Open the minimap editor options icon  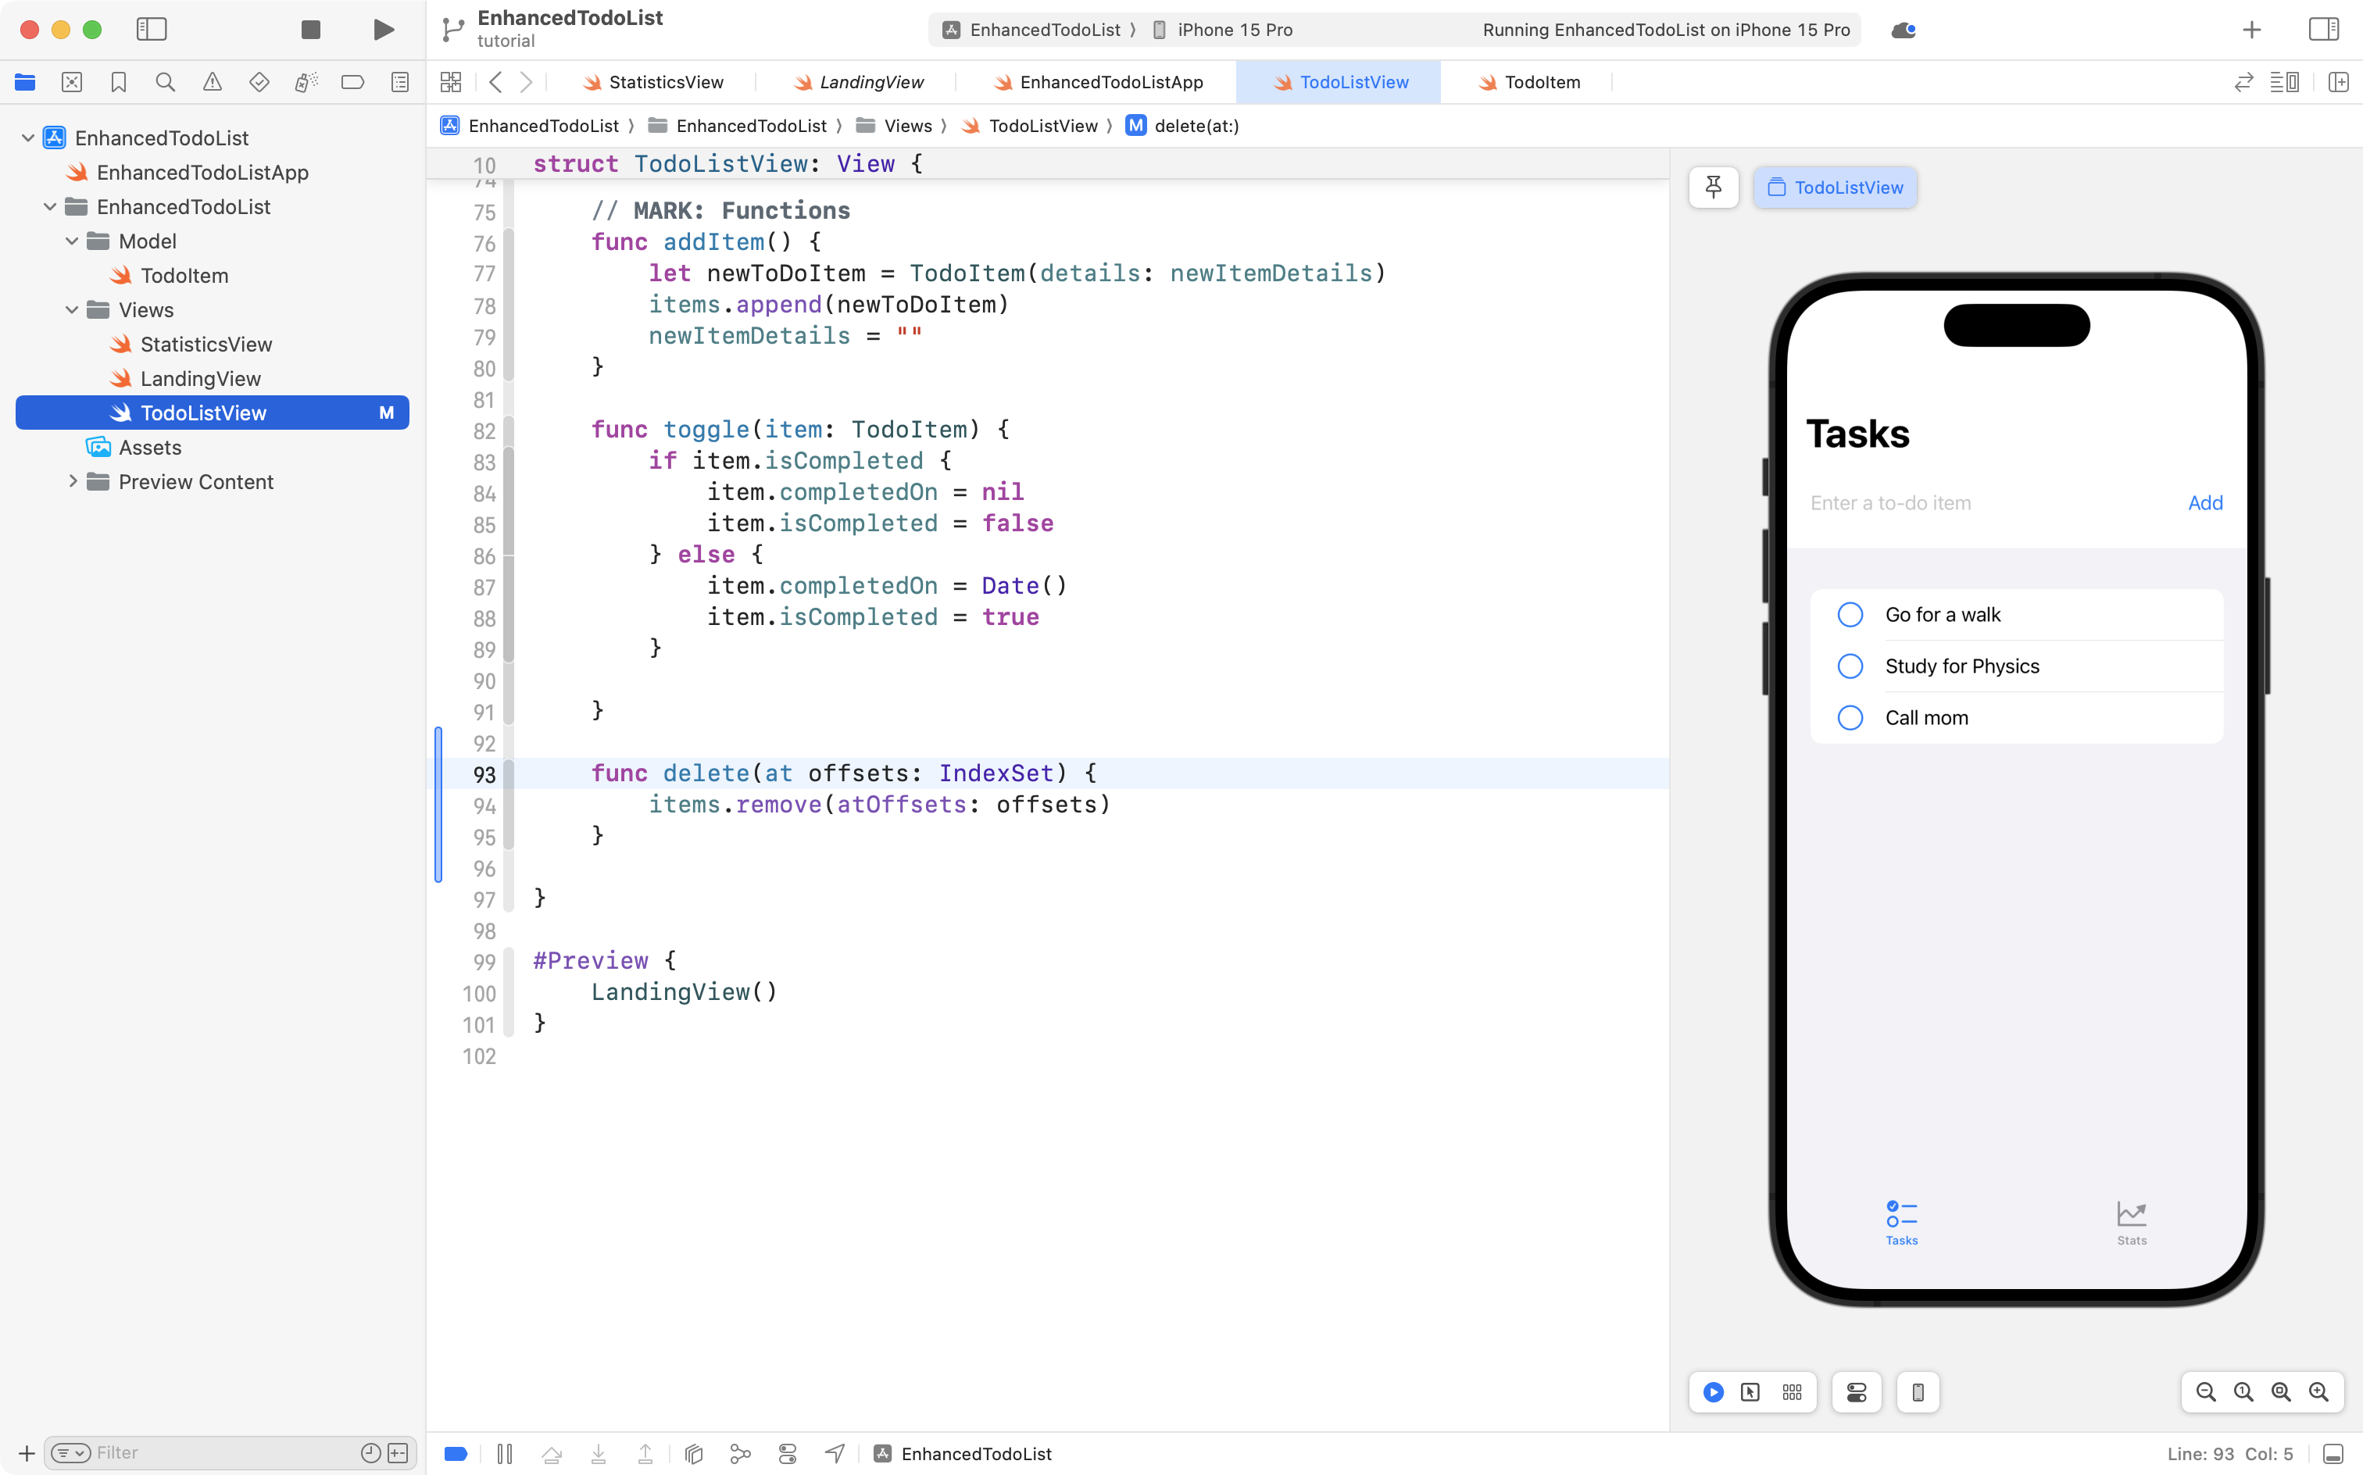point(2286,82)
